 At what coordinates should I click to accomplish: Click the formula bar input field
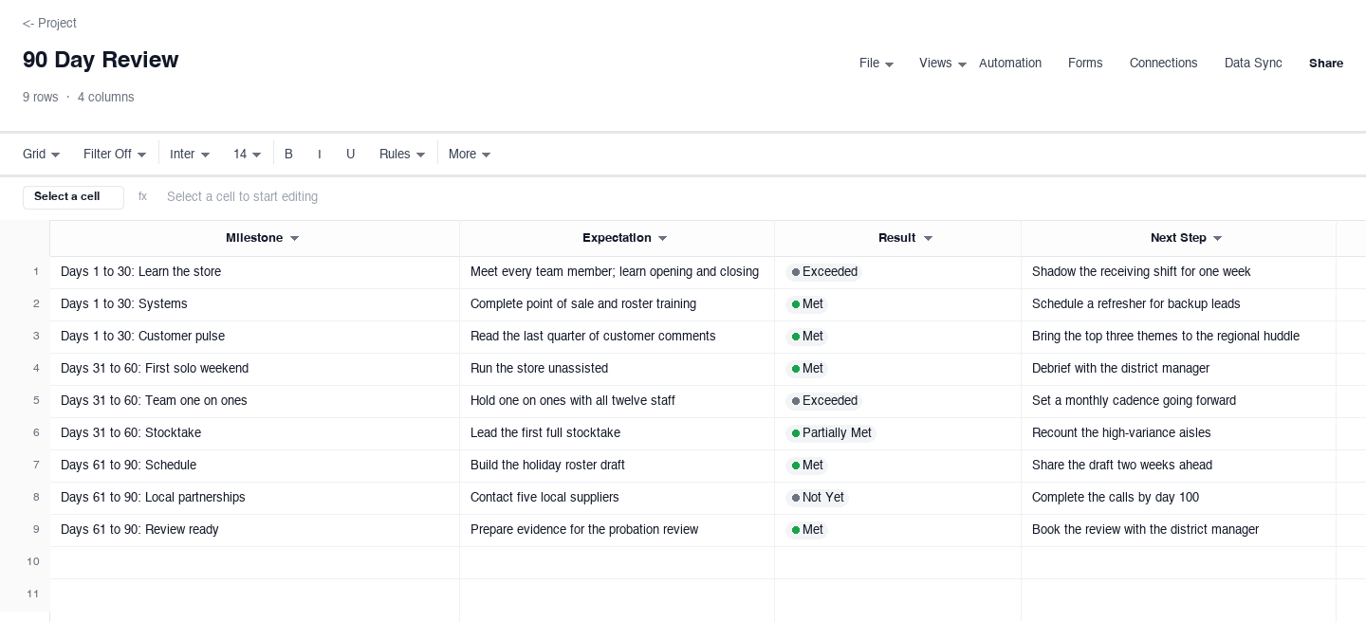point(759,197)
